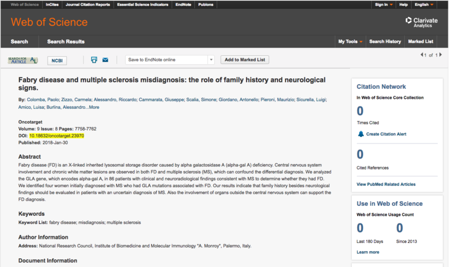Viewport: 449px width, 267px height.
Task: Open Marked List in navigation bar
Action: click(x=421, y=42)
